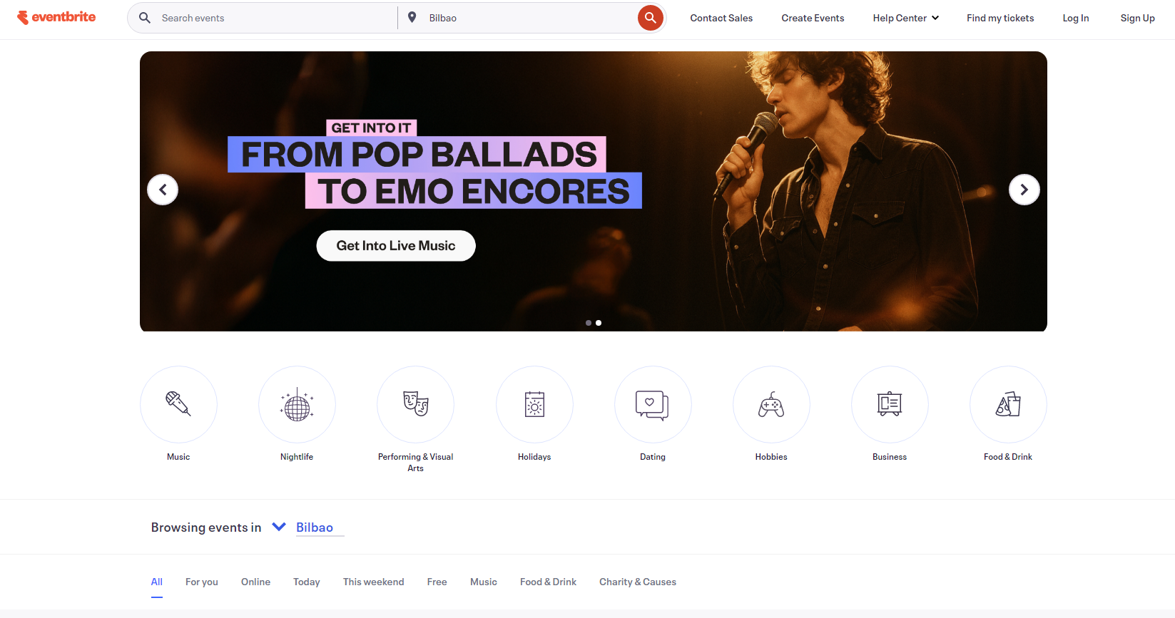
Task: Select the Free events tab
Action: click(x=437, y=582)
